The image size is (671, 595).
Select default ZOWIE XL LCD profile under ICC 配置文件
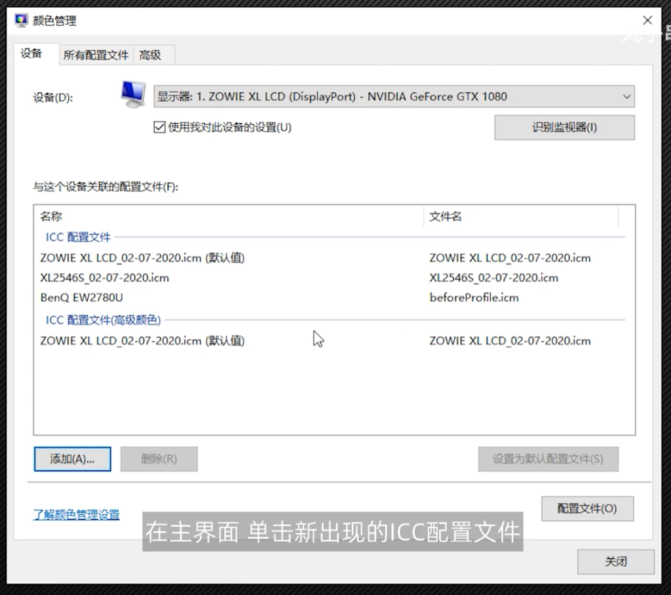142,258
